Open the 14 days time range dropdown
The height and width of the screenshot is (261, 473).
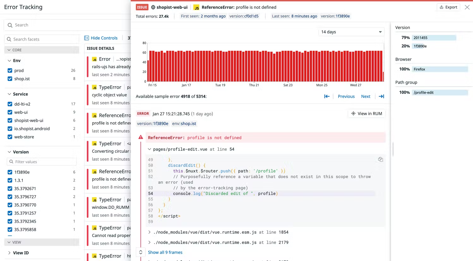351,32
